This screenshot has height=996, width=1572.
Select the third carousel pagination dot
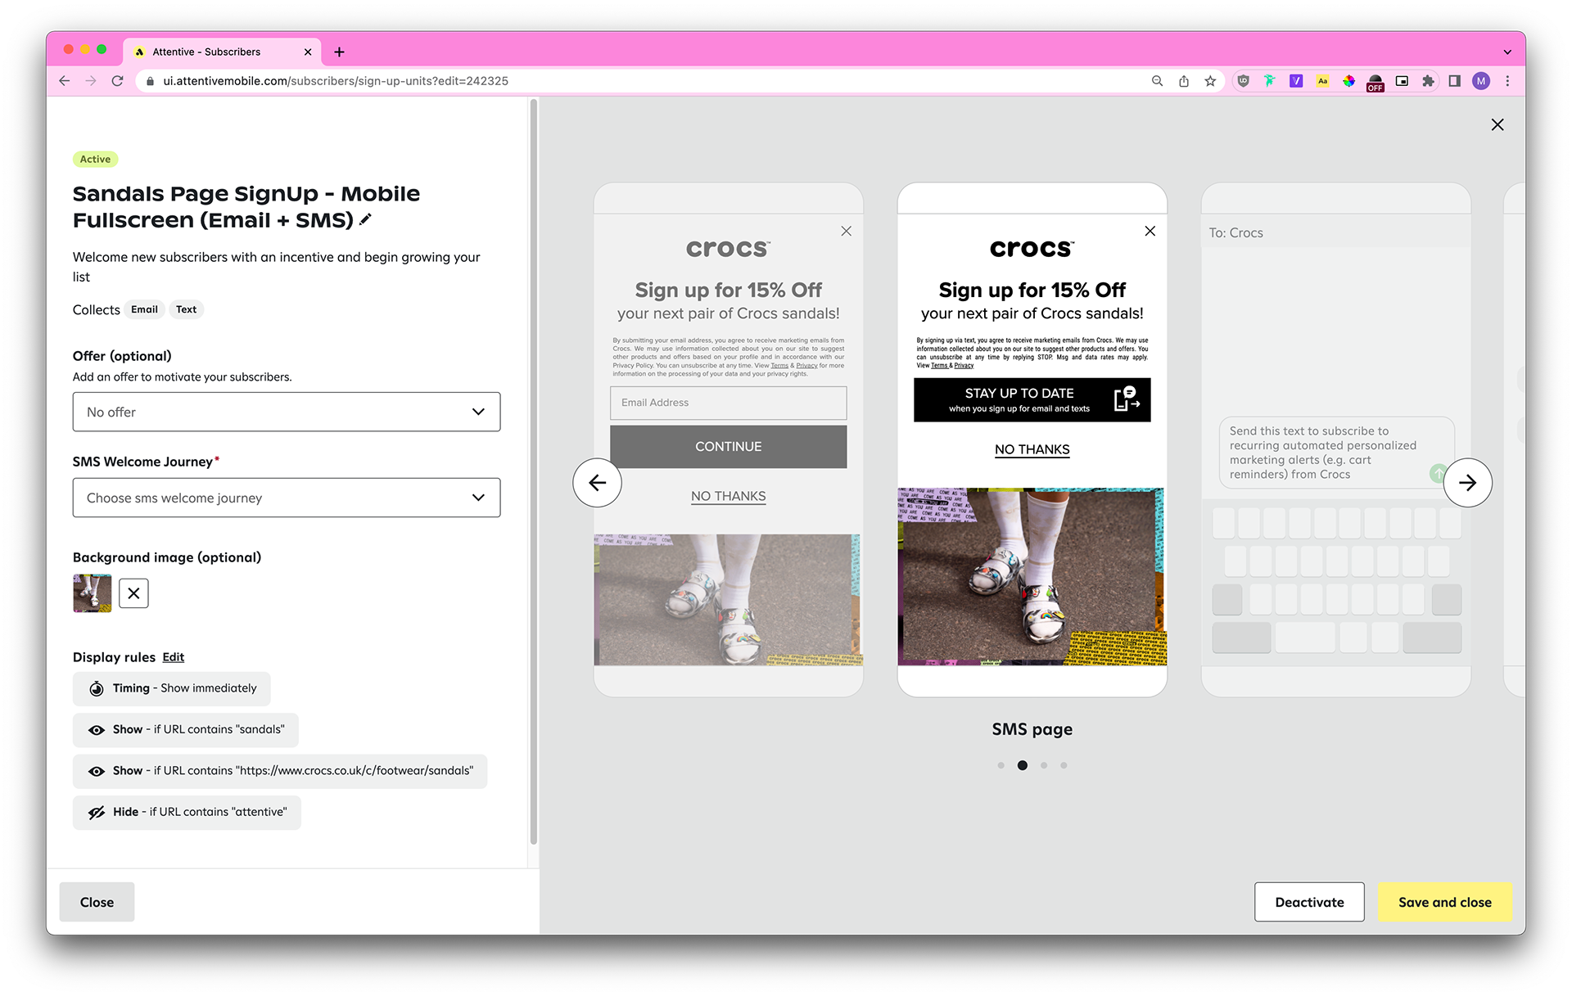tap(1044, 765)
